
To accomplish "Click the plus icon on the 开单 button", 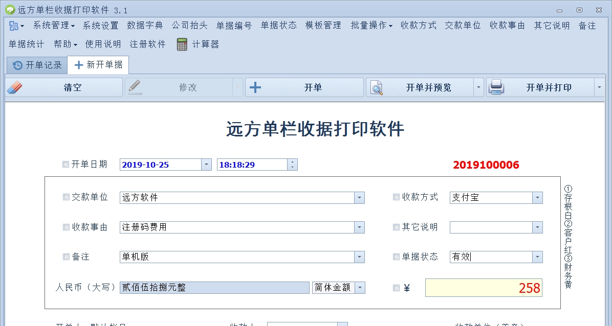I will (x=255, y=86).
